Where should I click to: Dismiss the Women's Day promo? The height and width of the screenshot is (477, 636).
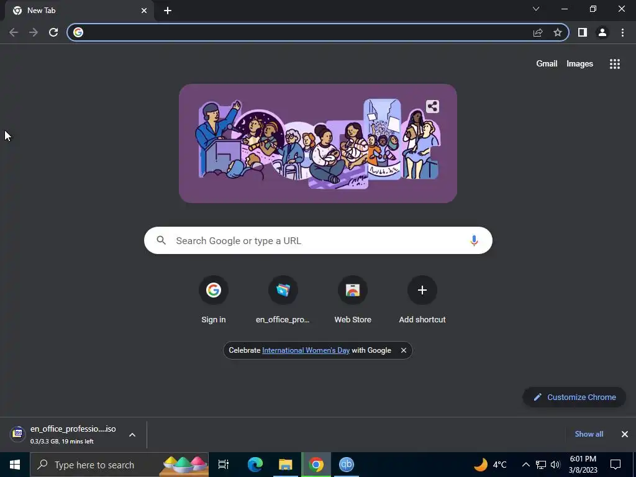point(404,350)
